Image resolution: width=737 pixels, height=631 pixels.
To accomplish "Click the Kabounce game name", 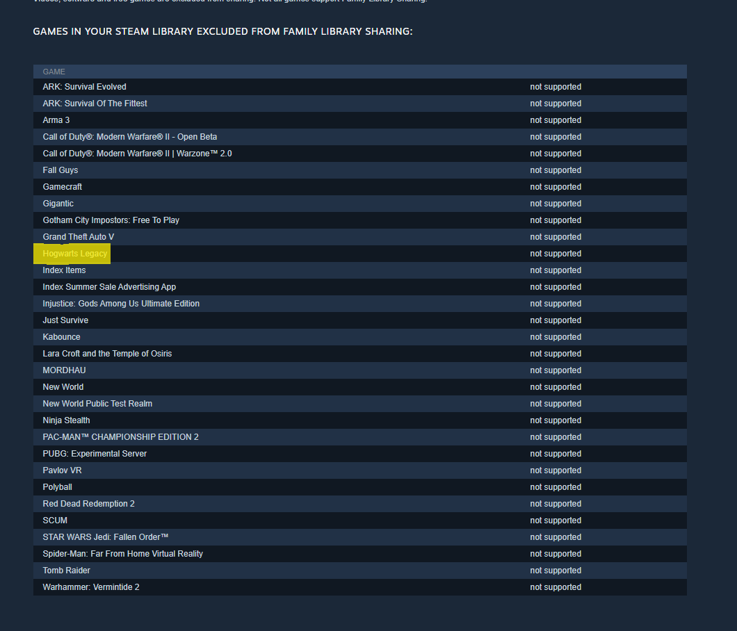I will 61,337.
